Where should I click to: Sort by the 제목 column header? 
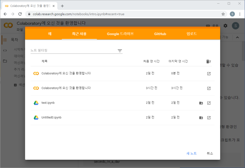click(x=44, y=61)
